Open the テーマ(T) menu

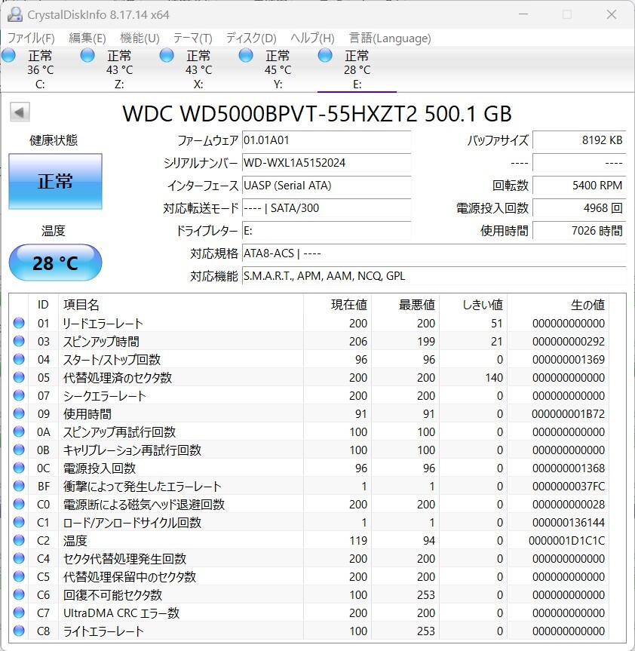click(x=192, y=38)
